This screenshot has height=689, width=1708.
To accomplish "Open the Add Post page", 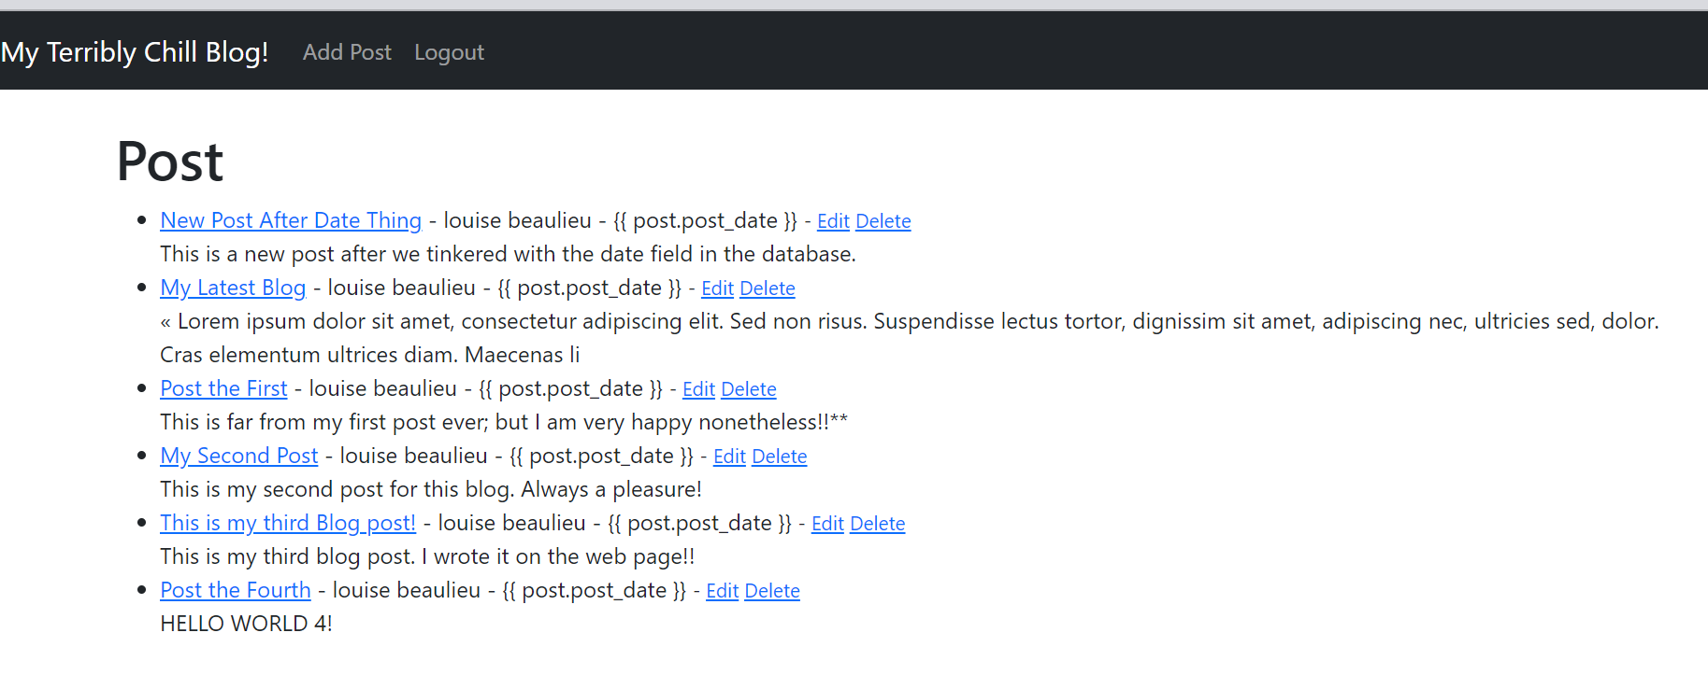I will 347,52.
